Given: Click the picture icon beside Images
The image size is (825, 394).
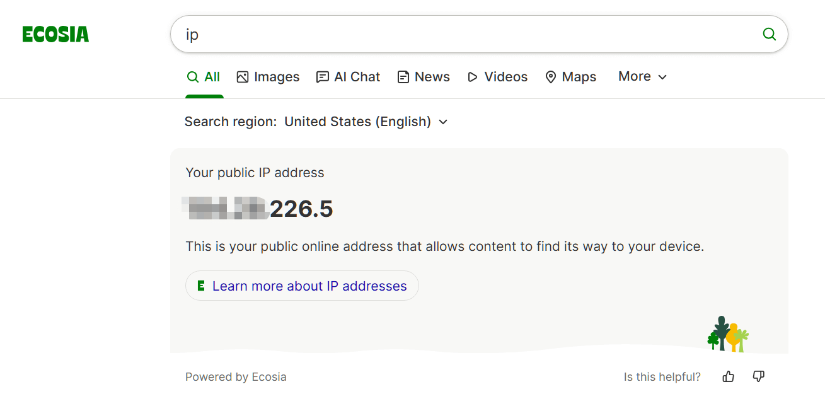Looking at the screenshot, I should pos(243,77).
